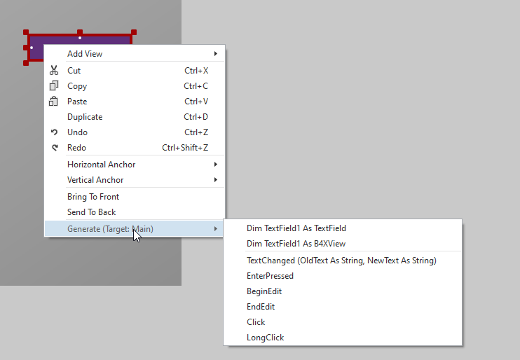Click the Copy icon in context menu
Screen dimensions: 520x360
(54, 86)
